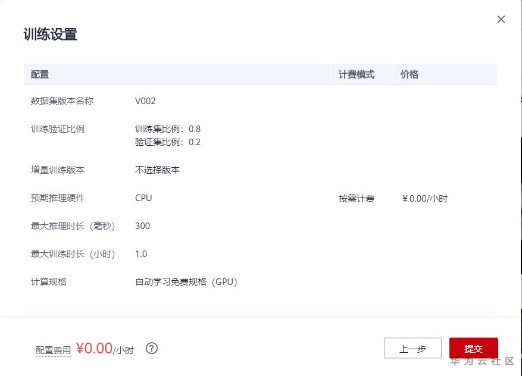Click the 上一步 previous step button
The width and height of the screenshot is (522, 376).
[x=412, y=348]
